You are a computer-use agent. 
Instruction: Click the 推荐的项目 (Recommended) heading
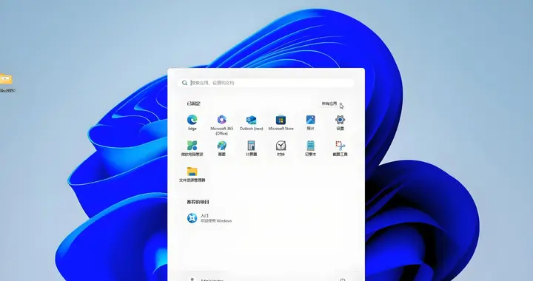(x=198, y=202)
